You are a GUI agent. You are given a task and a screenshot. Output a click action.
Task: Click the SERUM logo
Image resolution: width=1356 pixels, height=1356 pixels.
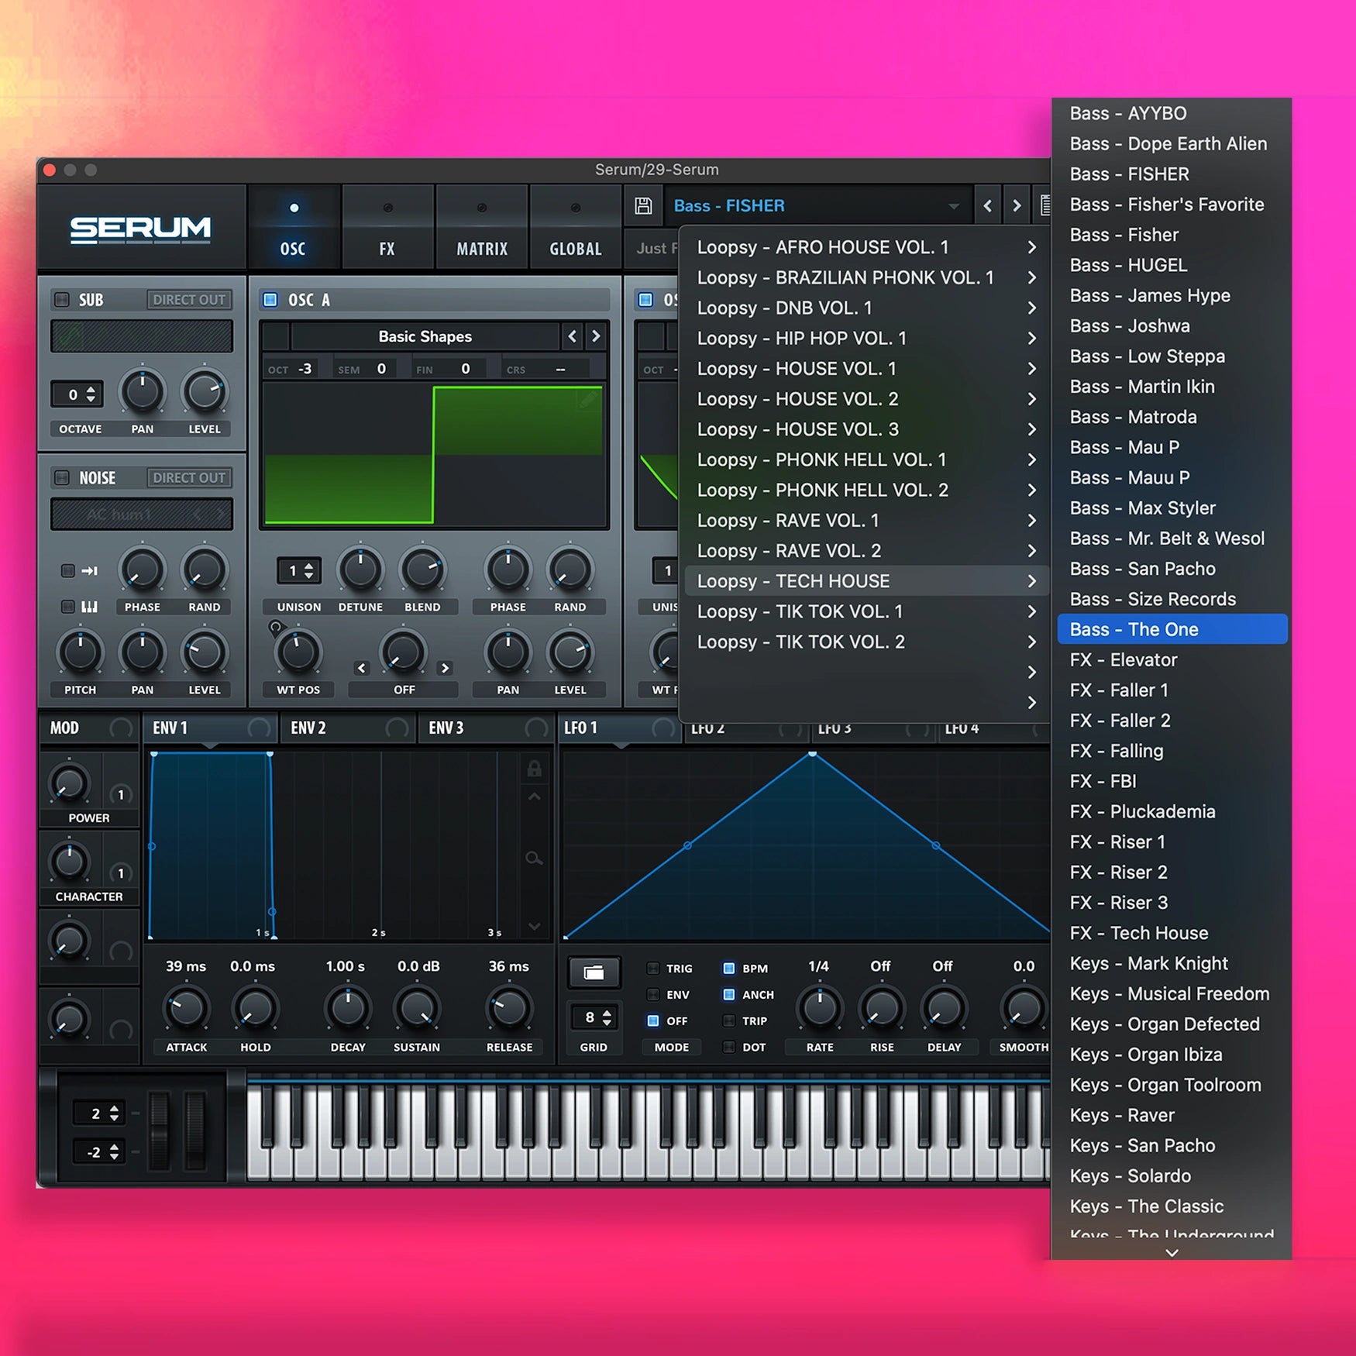pyautogui.click(x=140, y=229)
